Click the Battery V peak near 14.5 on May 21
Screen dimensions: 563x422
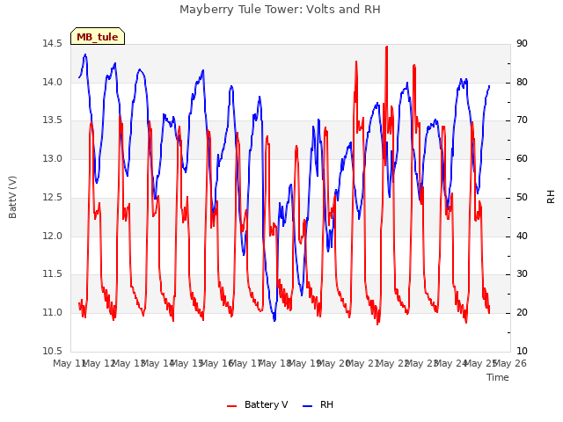point(387,47)
